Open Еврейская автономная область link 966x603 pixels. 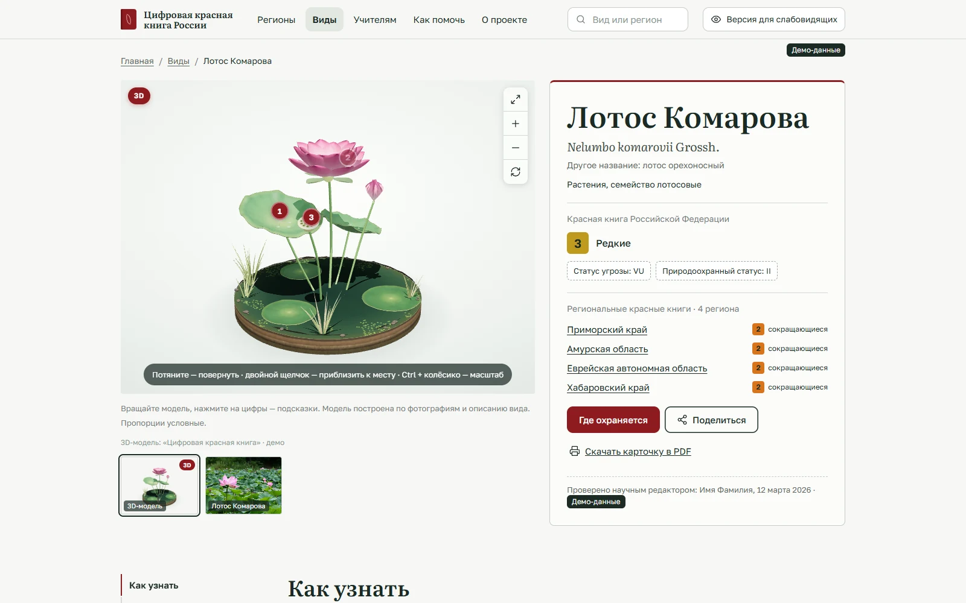pyautogui.click(x=637, y=368)
